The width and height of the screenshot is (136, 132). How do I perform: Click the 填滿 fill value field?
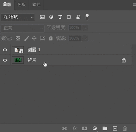click(75, 38)
